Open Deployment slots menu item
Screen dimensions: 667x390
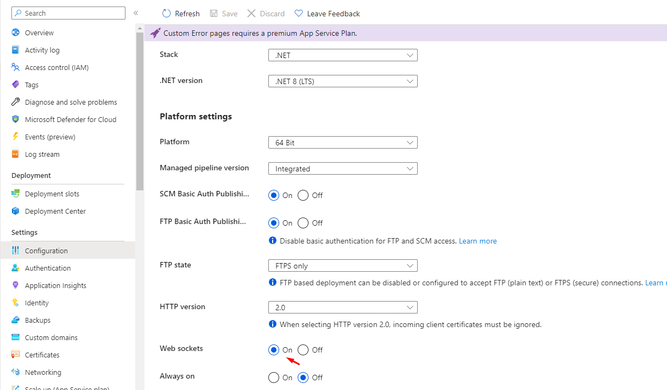[x=67, y=194]
